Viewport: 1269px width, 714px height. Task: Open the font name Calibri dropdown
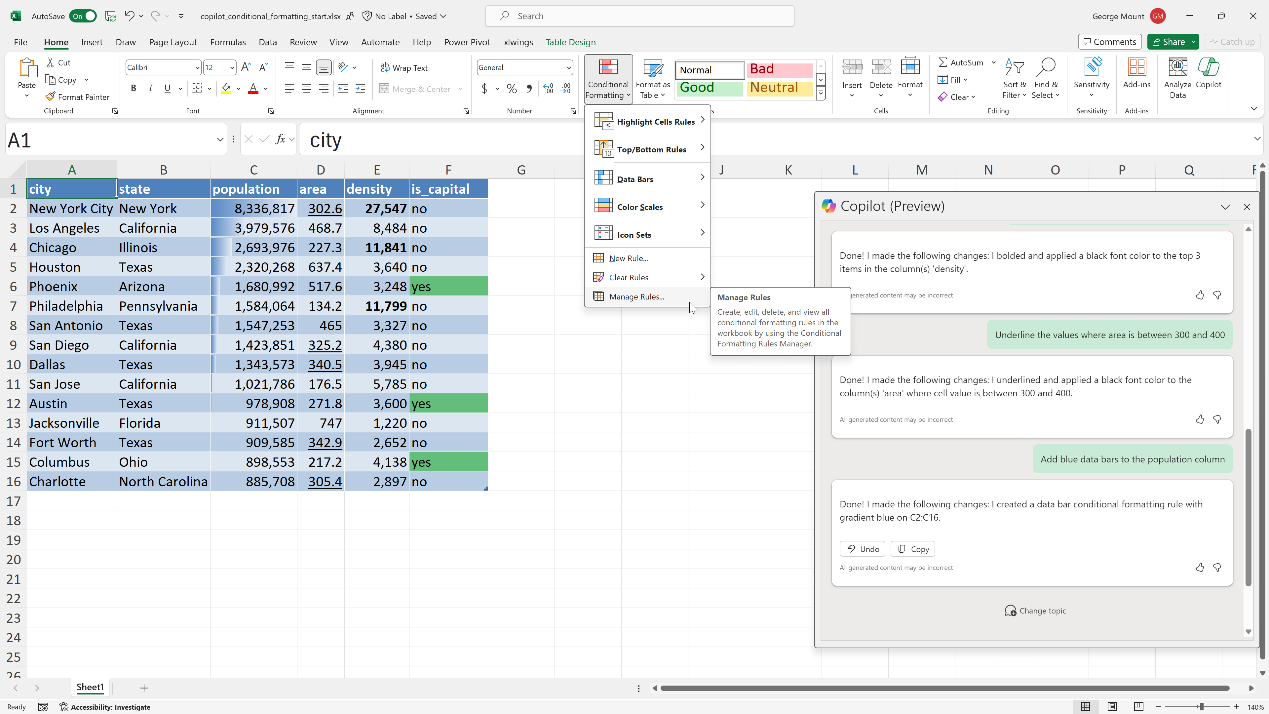[197, 67]
